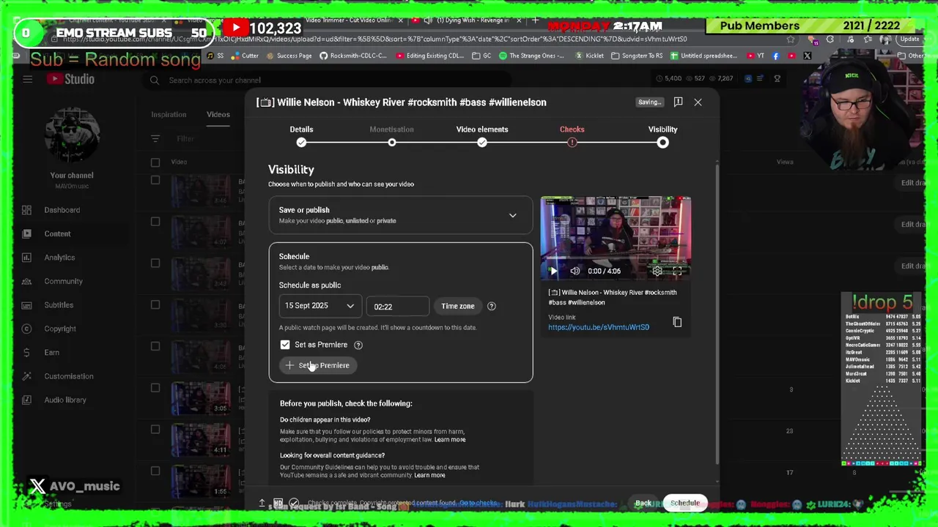The width and height of the screenshot is (938, 527).
Task: Click the YouTube Studio logo
Action: point(70,80)
